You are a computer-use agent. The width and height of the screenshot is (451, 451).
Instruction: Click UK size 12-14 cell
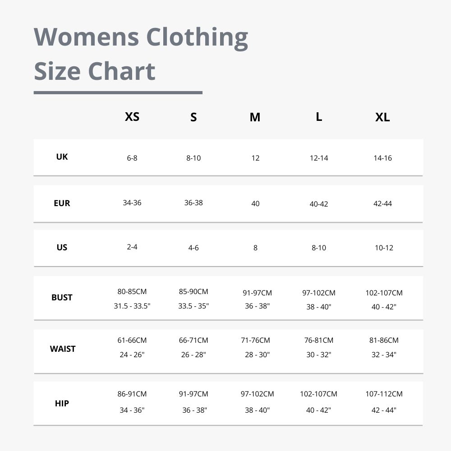coord(319,158)
